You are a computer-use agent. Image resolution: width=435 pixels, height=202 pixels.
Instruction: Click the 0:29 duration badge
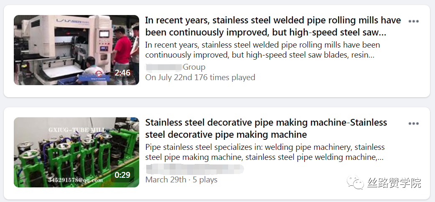click(x=122, y=175)
